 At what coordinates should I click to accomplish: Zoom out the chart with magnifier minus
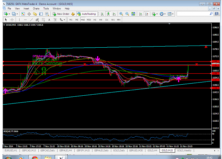[x=127, y=14]
